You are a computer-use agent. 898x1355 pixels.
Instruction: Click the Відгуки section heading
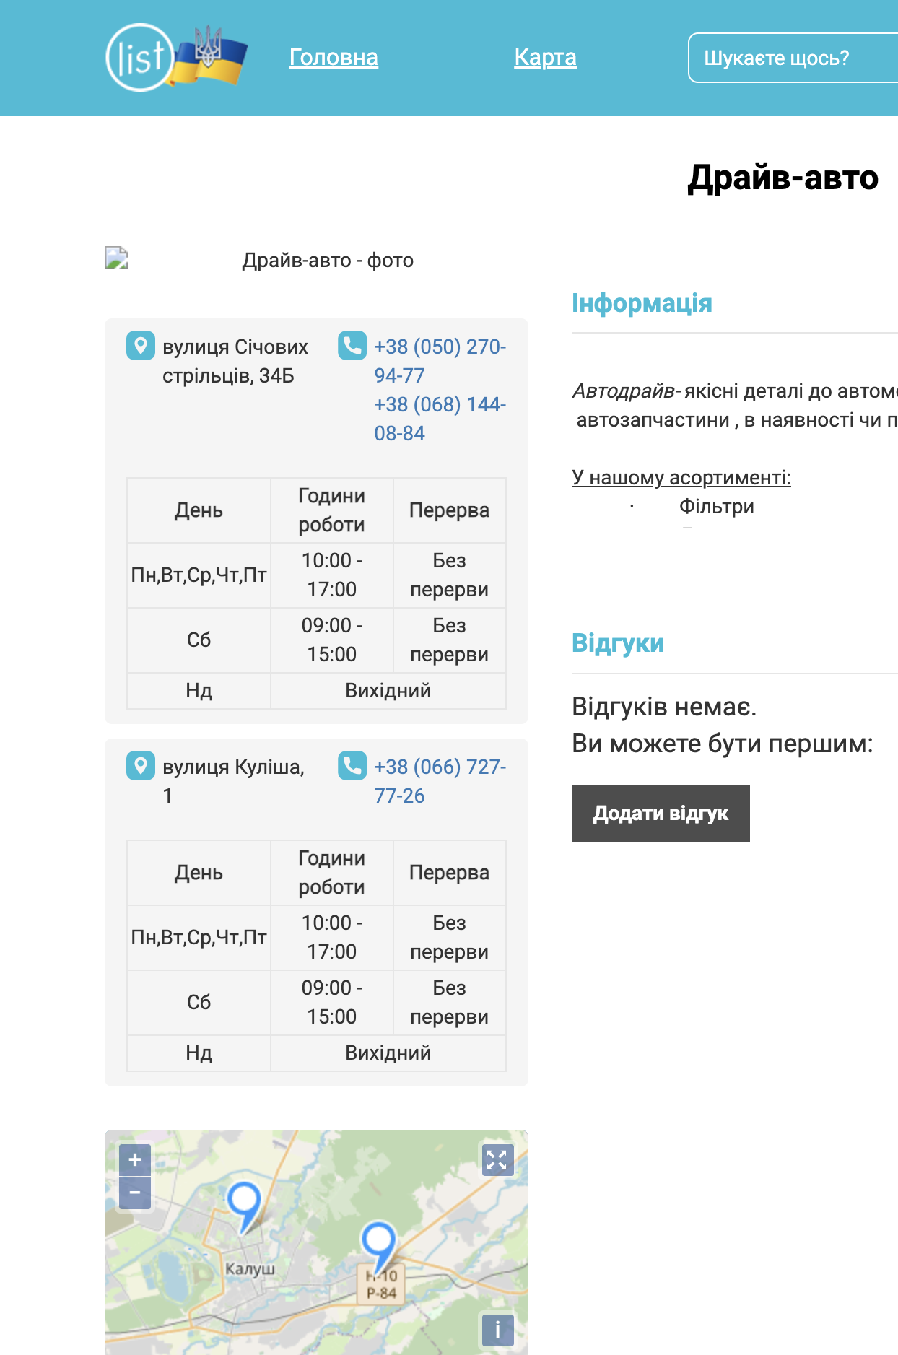click(618, 643)
